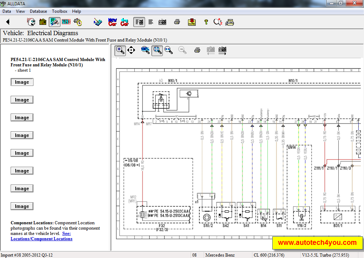Select the computer diagnostics toolbar icon

point(54,22)
